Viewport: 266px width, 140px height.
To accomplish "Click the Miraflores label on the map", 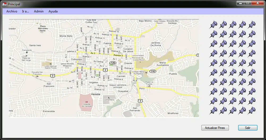I will [x=173, y=113].
